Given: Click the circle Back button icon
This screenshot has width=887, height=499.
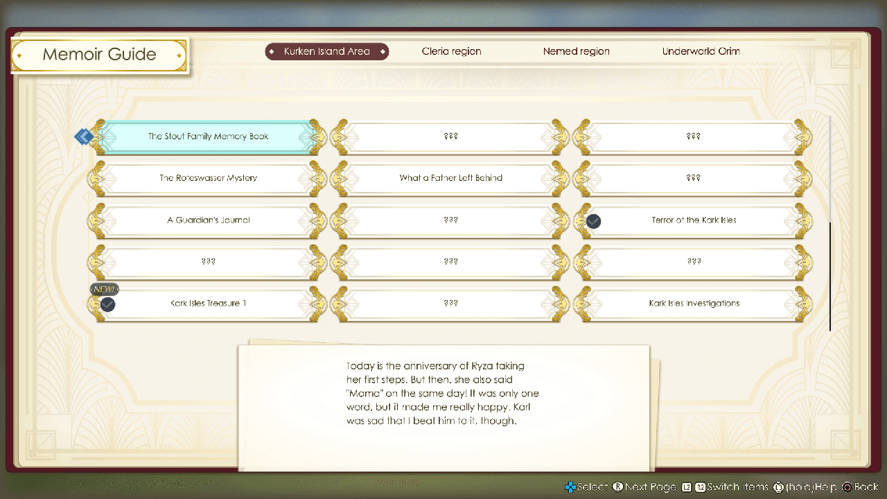Looking at the screenshot, I should click(x=846, y=487).
